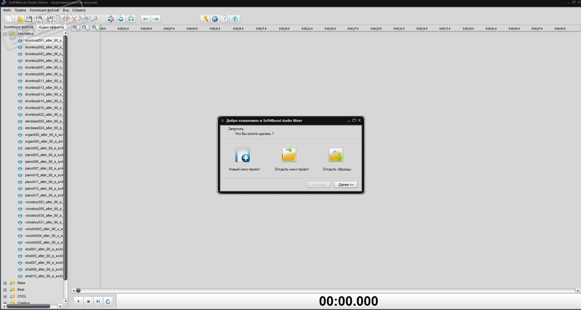581x310 pixels.
Task: Click the round keyboard toolbar icon
Action: (215, 19)
